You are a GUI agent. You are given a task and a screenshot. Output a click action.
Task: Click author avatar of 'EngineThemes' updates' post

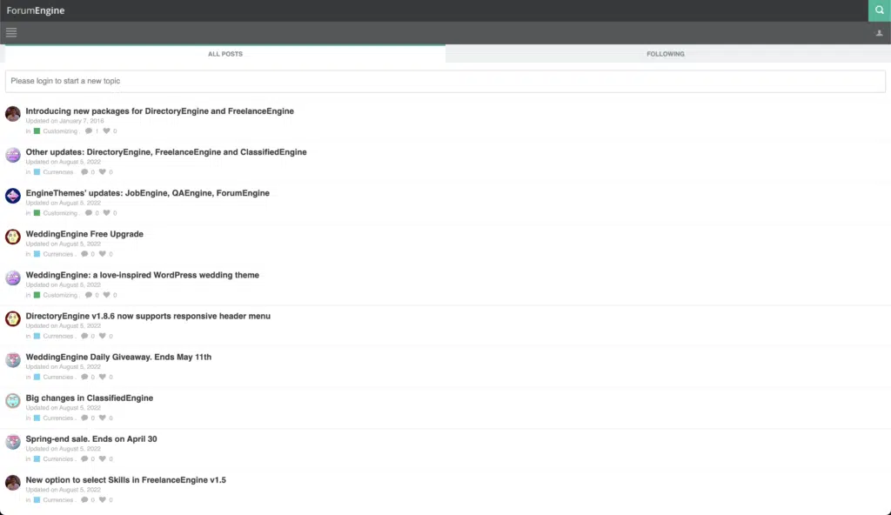pos(12,196)
